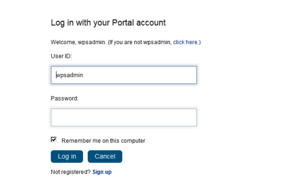Click the User ID: label

(x=61, y=56)
